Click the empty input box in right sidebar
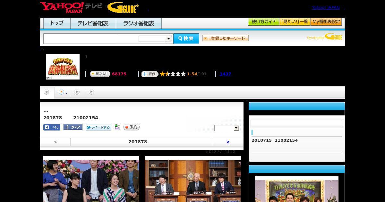Viewport: 385px width, 202px height. click(297, 124)
